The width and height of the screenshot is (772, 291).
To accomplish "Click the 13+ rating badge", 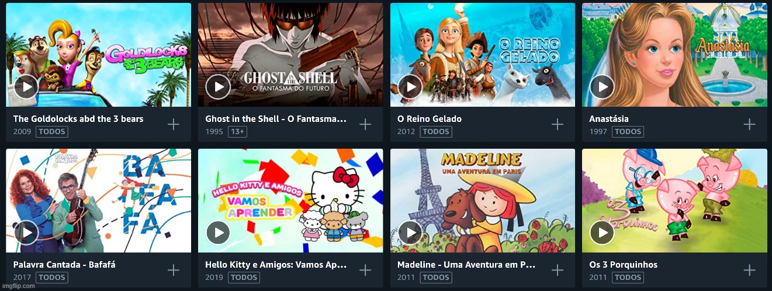I will [x=238, y=132].
